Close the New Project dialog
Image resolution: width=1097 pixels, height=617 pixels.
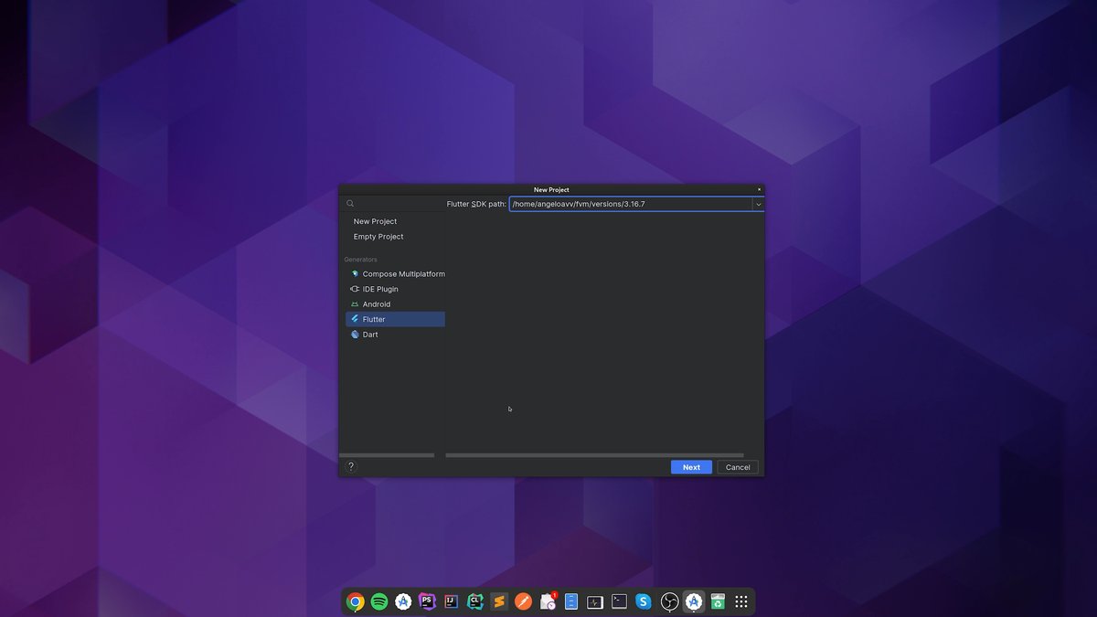pos(759,189)
